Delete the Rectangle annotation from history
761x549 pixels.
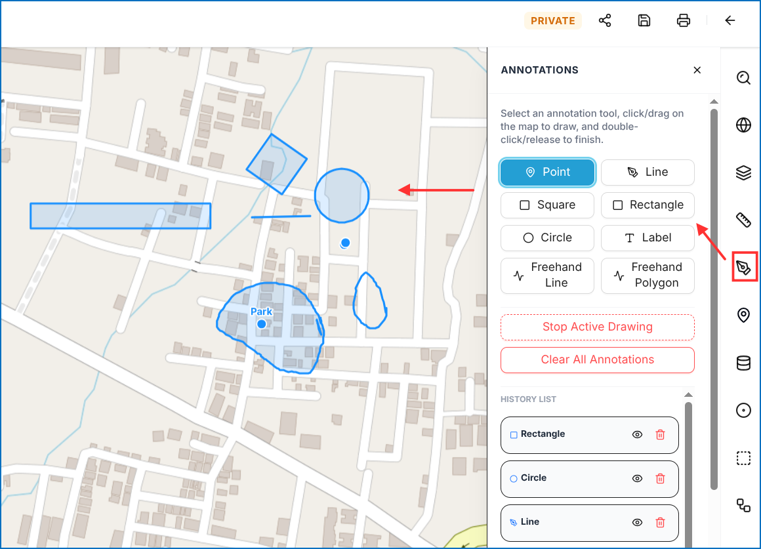tap(660, 435)
